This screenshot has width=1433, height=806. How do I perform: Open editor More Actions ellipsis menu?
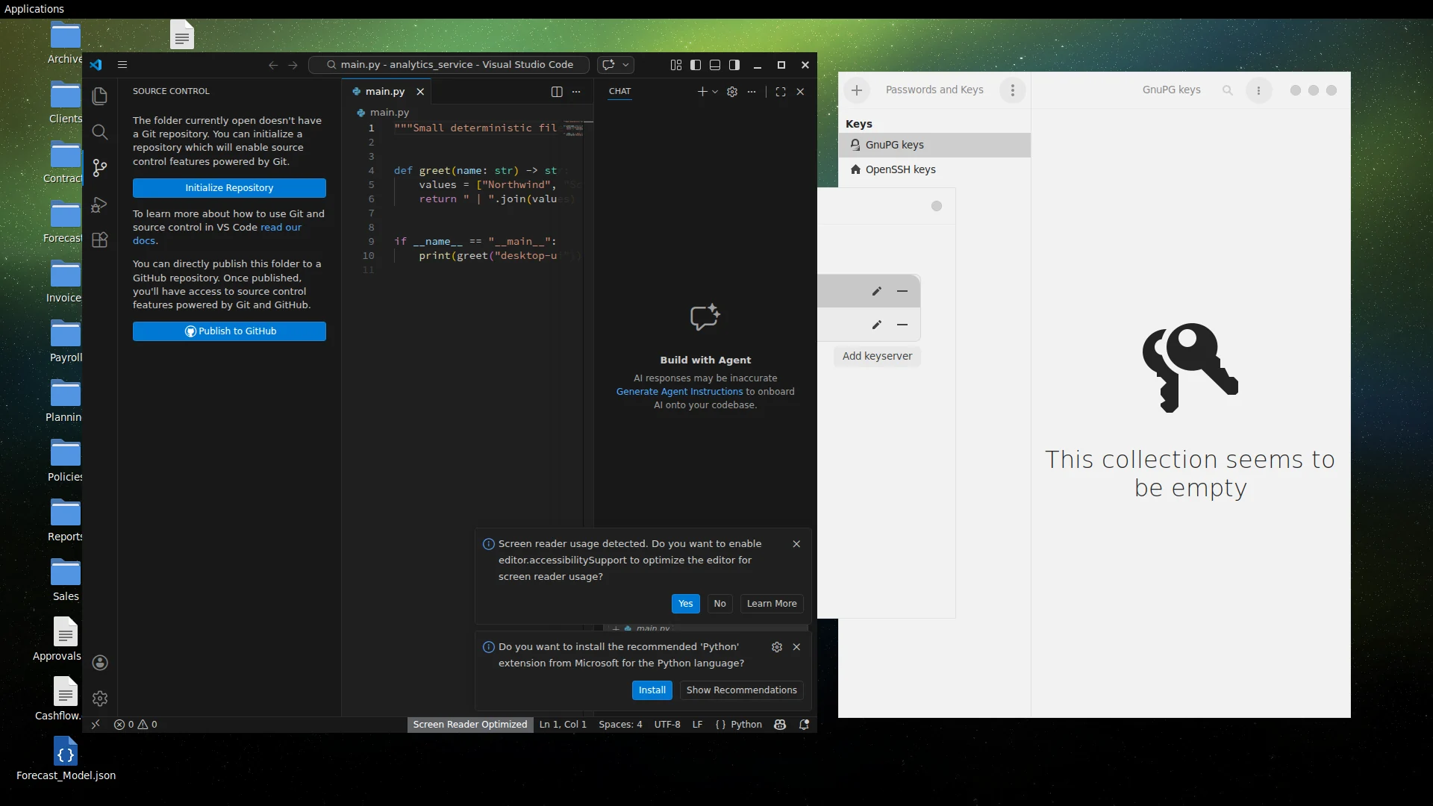[x=576, y=92]
